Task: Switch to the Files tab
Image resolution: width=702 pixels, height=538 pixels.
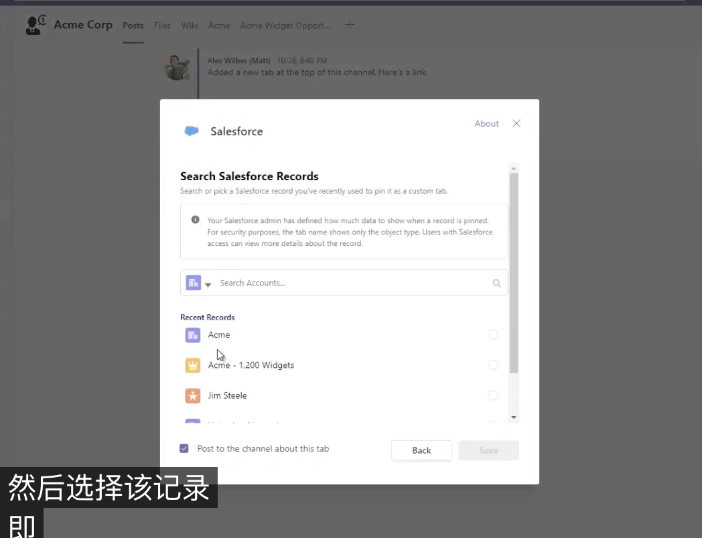Action: (162, 25)
